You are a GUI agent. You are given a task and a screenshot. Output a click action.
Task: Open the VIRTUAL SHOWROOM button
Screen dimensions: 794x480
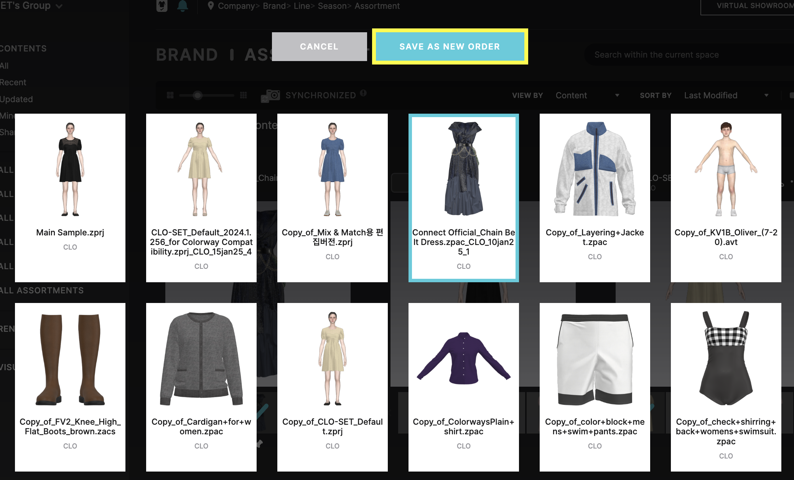point(747,7)
